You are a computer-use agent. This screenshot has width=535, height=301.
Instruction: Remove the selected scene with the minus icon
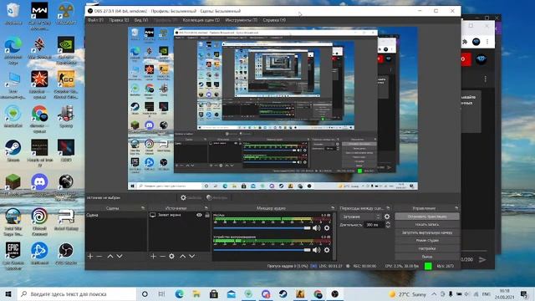point(99,256)
